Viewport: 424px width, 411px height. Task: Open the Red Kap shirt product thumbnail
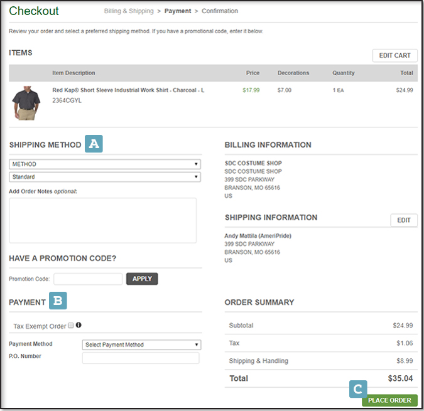click(26, 103)
